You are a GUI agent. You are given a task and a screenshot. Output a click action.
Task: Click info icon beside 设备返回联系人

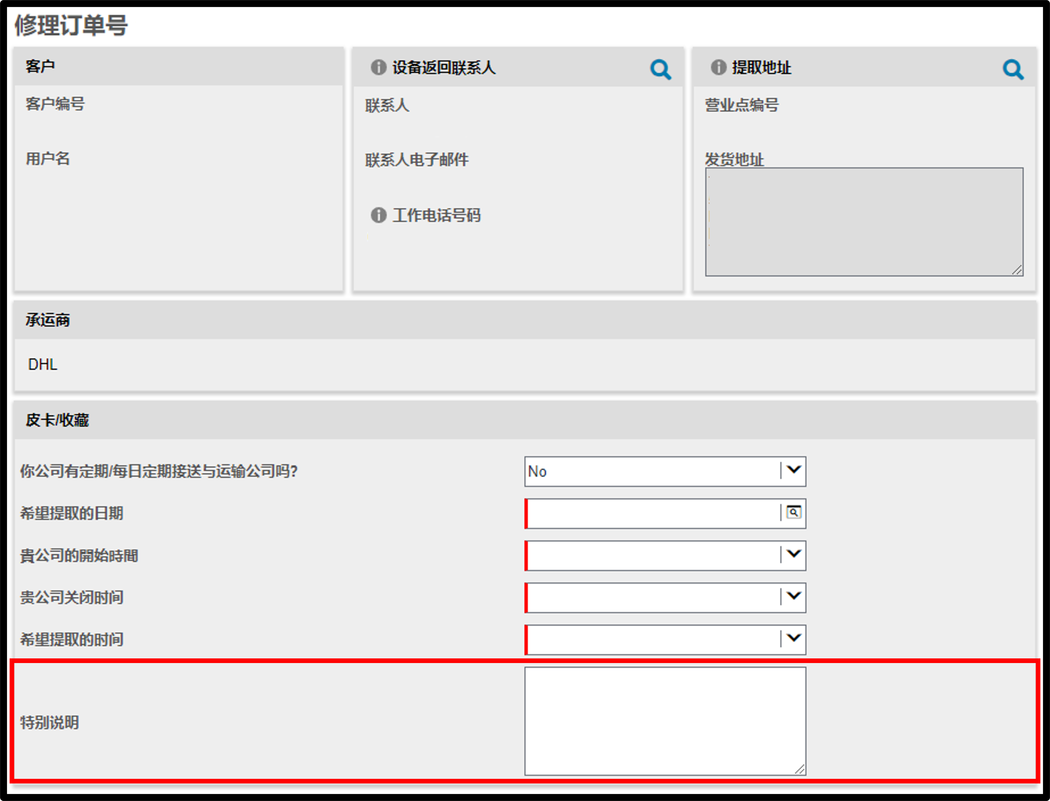378,67
